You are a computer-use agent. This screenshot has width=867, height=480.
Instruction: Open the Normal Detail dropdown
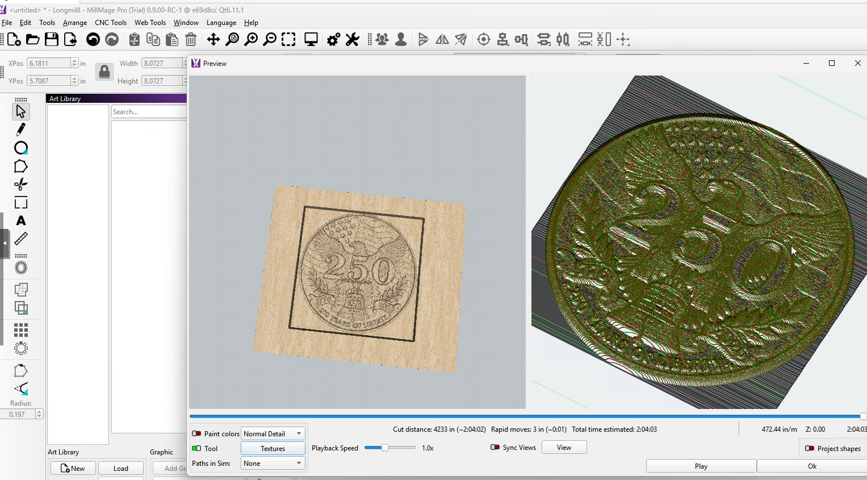tap(273, 433)
